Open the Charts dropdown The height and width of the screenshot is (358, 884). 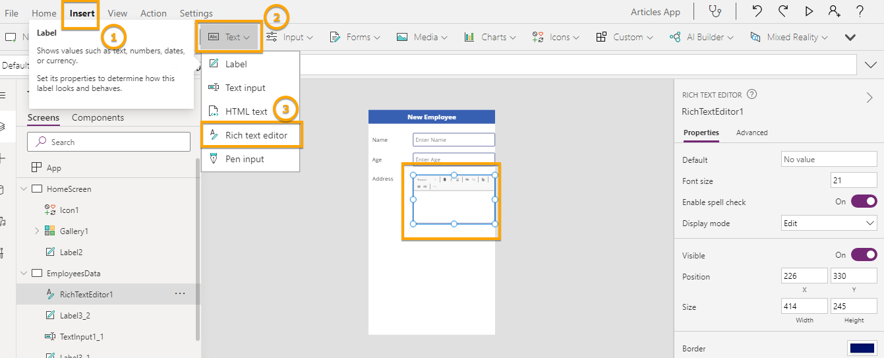pyautogui.click(x=490, y=37)
